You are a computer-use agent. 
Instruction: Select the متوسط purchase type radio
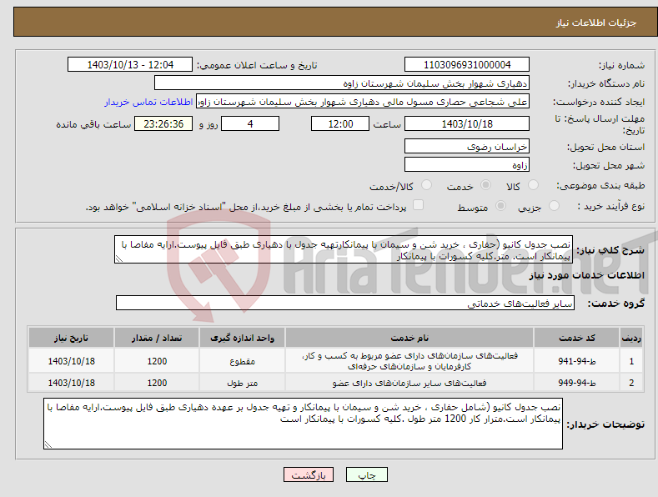click(x=500, y=206)
